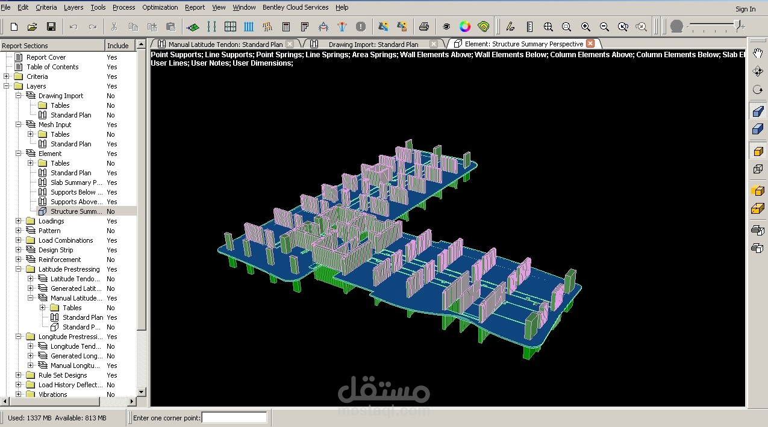The height and width of the screenshot is (427, 768).
Task: Collapse the Element node
Action: 18,154
